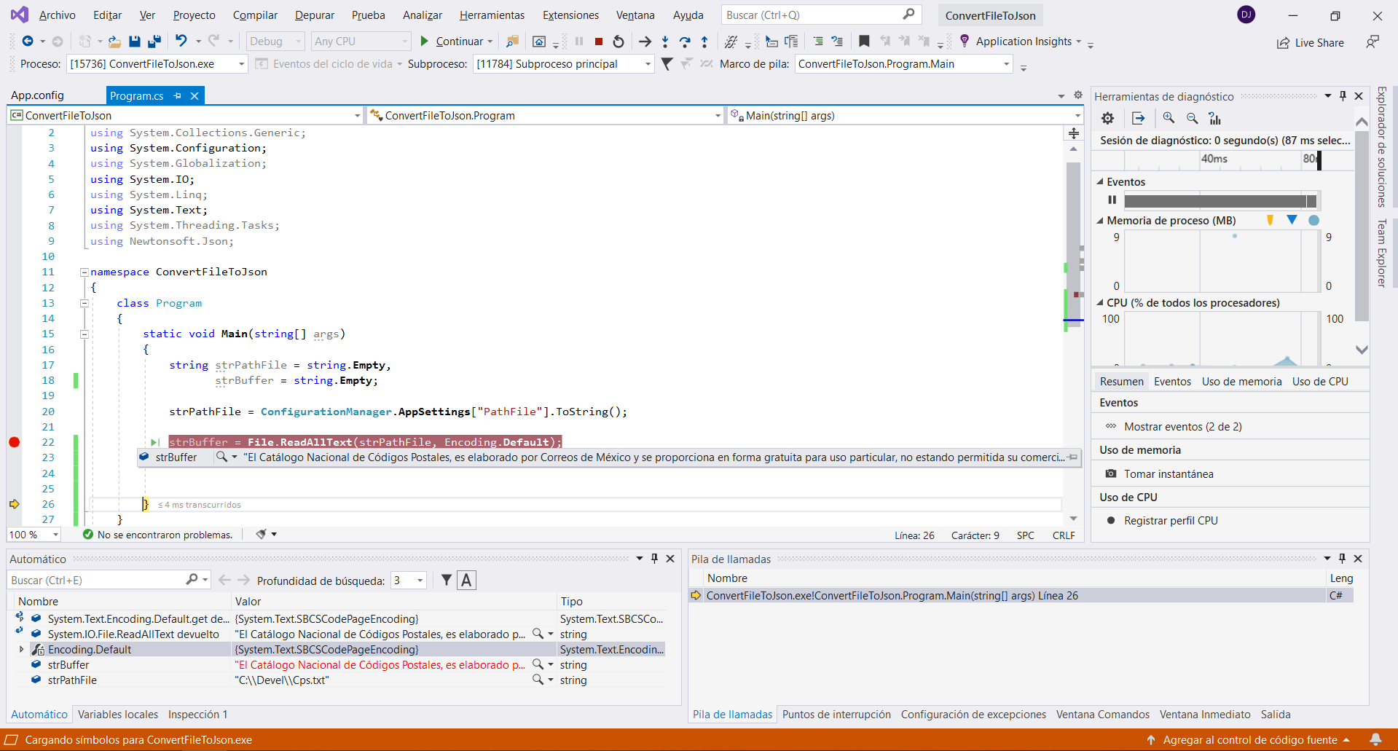Remove the breakpoint on line 22
The image size is (1398, 751).
(14, 442)
